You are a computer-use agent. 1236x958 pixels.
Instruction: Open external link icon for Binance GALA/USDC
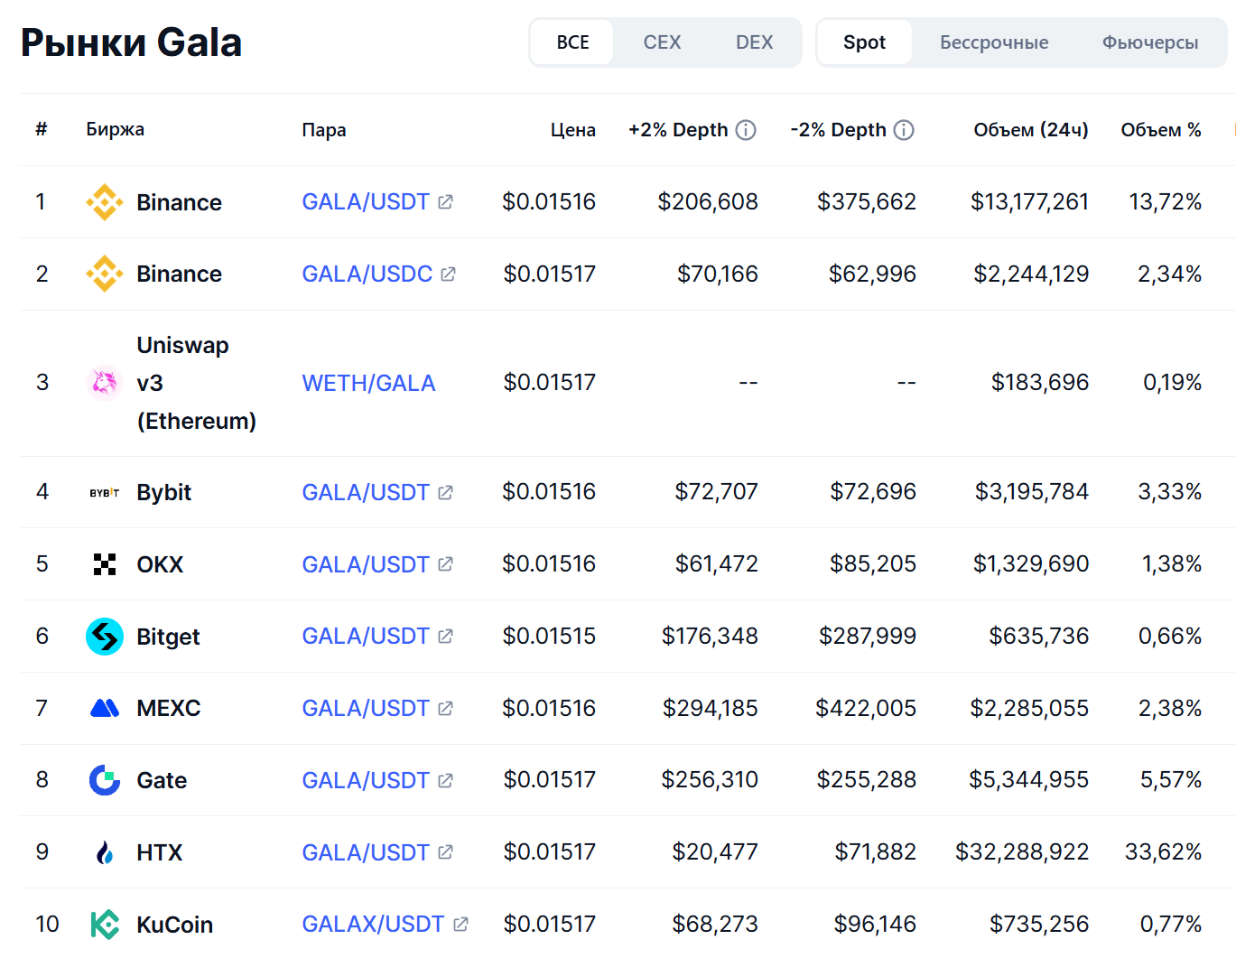point(448,274)
